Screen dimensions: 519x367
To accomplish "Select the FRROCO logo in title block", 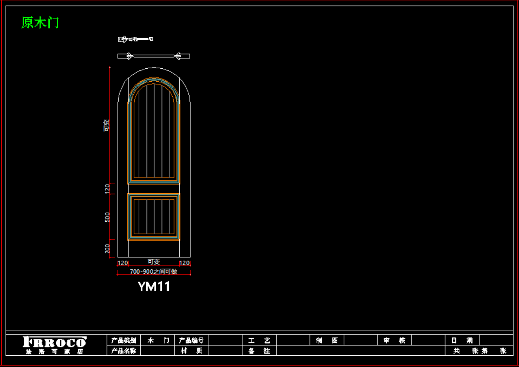I will click(55, 345).
